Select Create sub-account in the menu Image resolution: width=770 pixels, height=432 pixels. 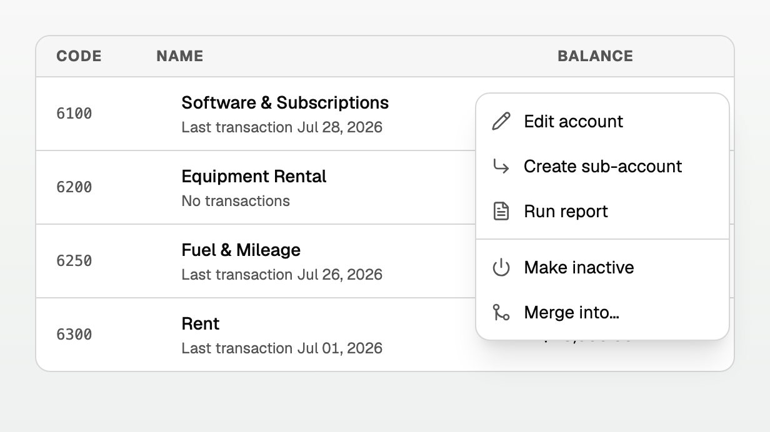[602, 166]
